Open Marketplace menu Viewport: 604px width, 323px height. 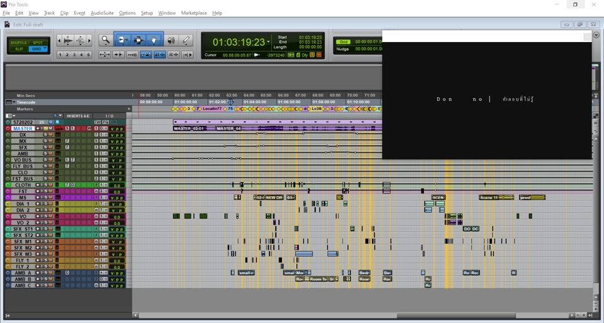click(x=194, y=13)
